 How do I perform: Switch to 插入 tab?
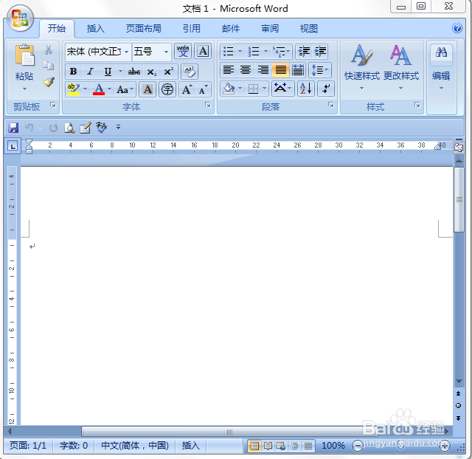pos(95,29)
